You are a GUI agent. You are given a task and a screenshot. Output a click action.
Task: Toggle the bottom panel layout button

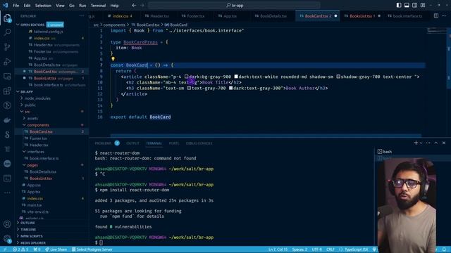pos(407,5)
